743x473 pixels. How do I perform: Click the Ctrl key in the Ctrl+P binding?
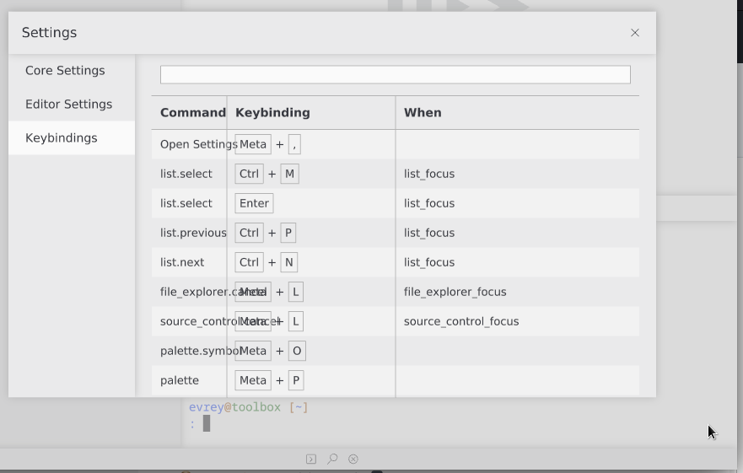[250, 233]
